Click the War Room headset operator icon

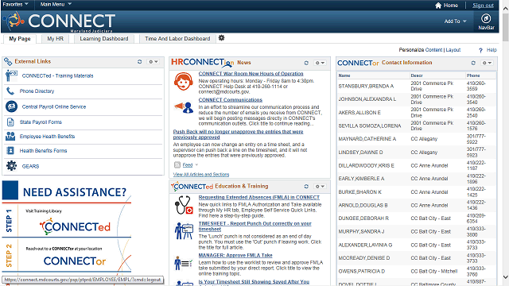coord(184,81)
